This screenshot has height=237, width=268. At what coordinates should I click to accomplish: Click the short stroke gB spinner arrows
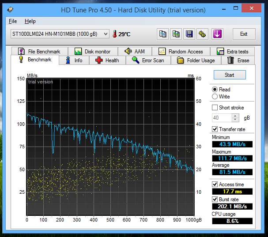coord(235,118)
